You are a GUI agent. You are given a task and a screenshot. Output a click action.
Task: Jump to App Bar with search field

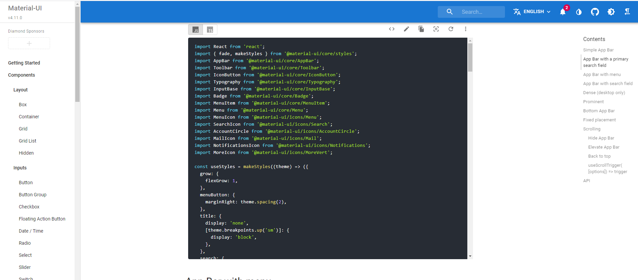pos(608,84)
